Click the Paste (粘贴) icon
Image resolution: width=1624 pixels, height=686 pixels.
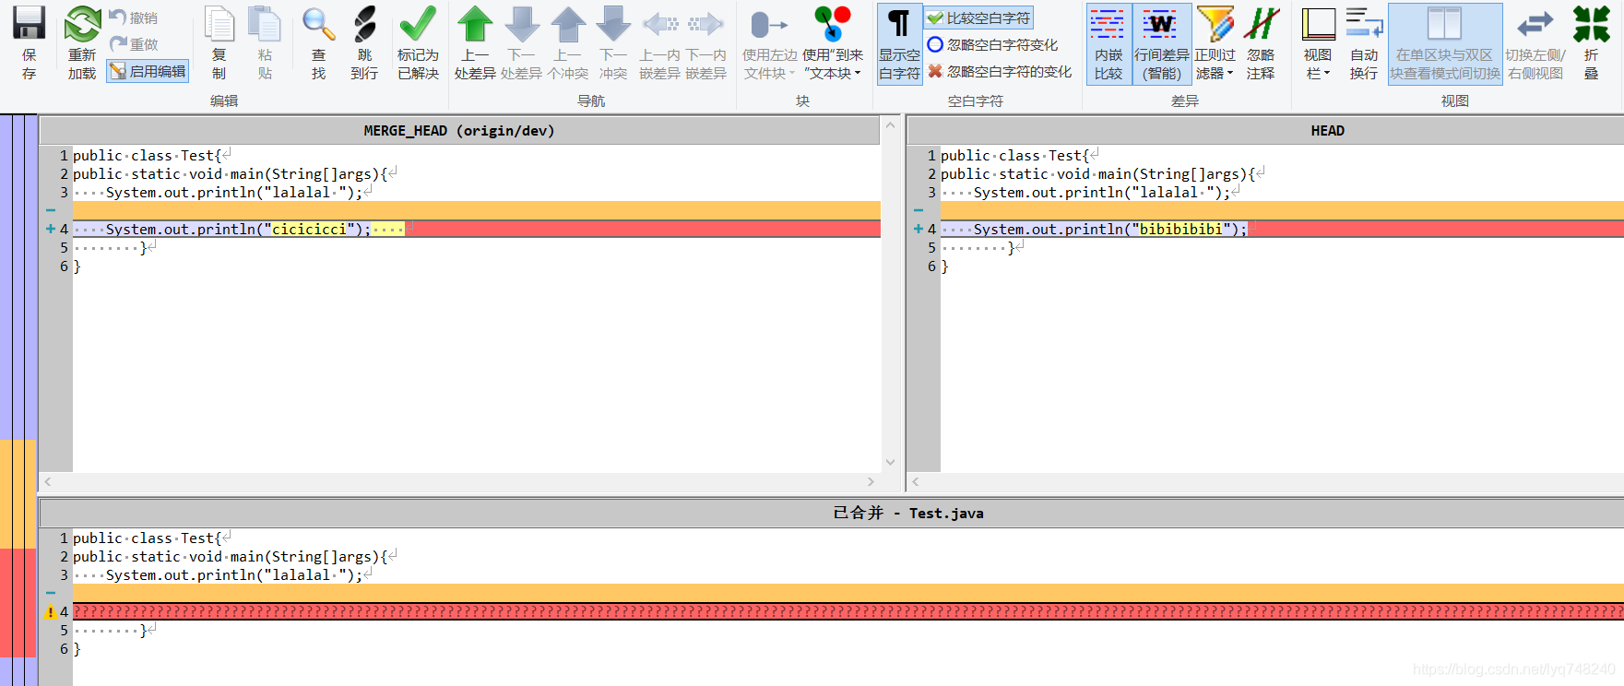(x=265, y=25)
